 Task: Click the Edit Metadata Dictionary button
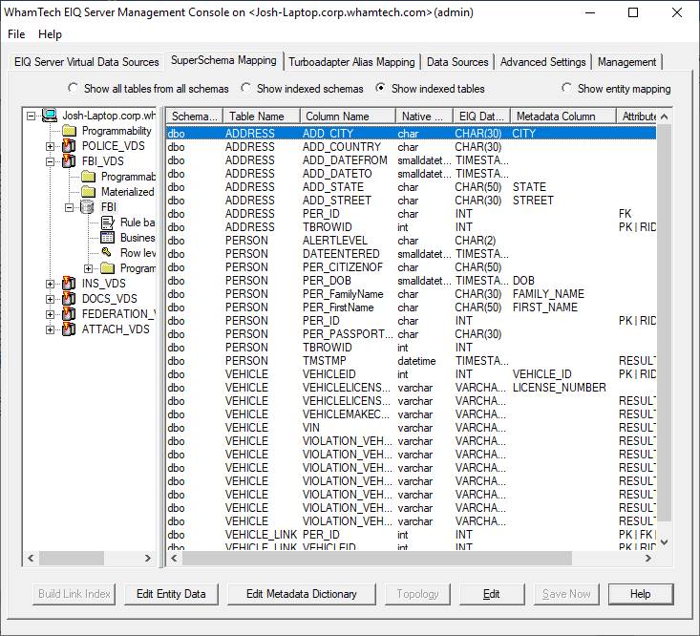pyautogui.click(x=302, y=594)
